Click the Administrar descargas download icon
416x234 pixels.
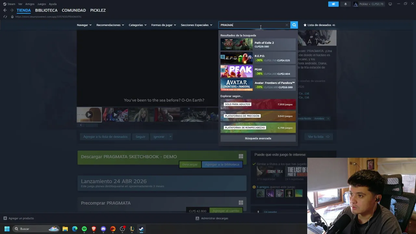pyautogui.click(x=197, y=218)
